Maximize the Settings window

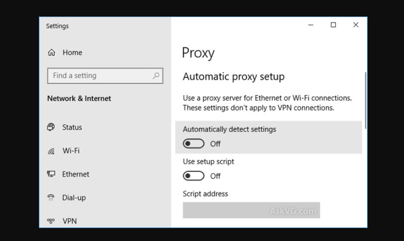[x=333, y=25]
